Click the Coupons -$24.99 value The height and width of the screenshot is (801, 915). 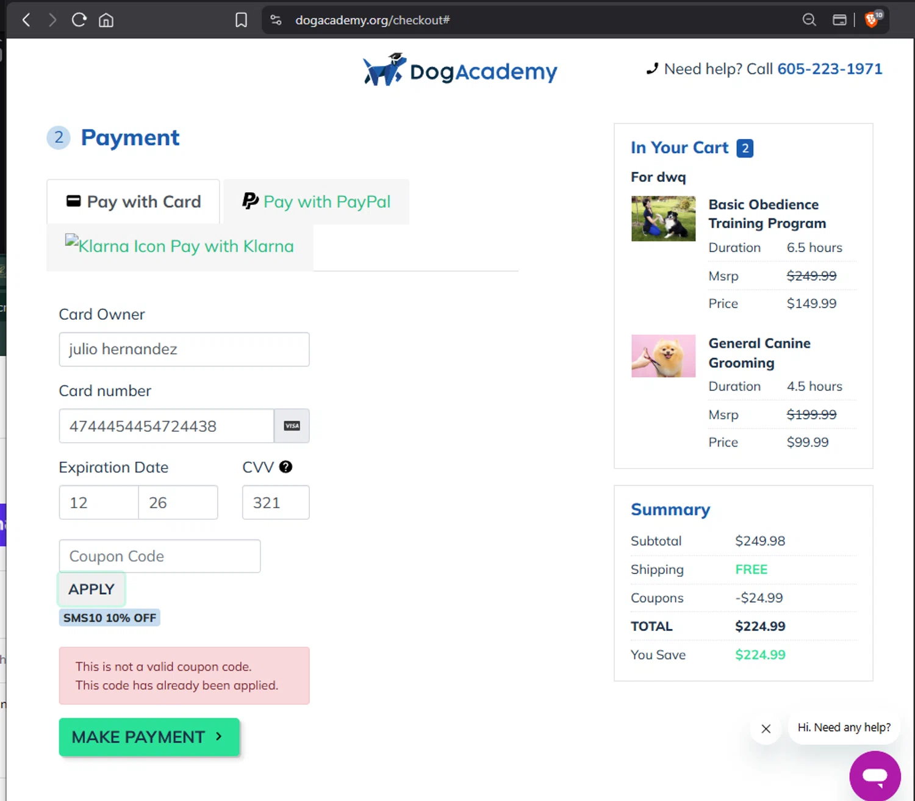[x=759, y=598]
